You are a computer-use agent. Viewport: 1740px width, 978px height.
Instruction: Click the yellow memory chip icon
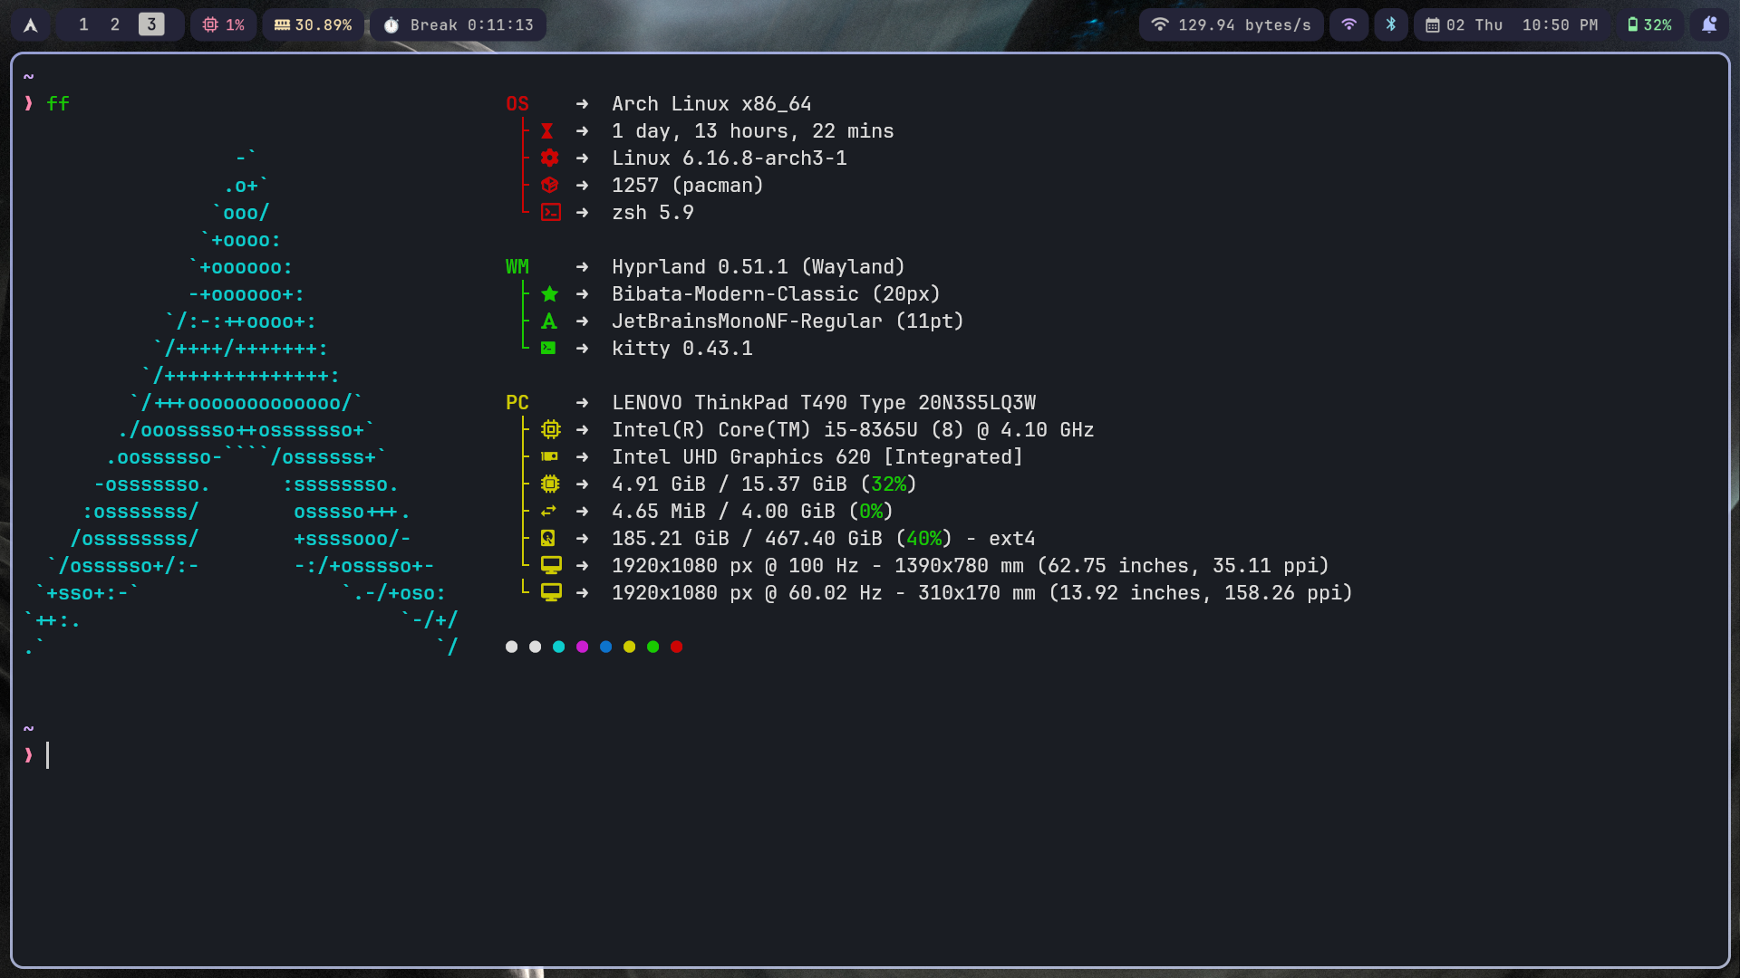click(550, 484)
